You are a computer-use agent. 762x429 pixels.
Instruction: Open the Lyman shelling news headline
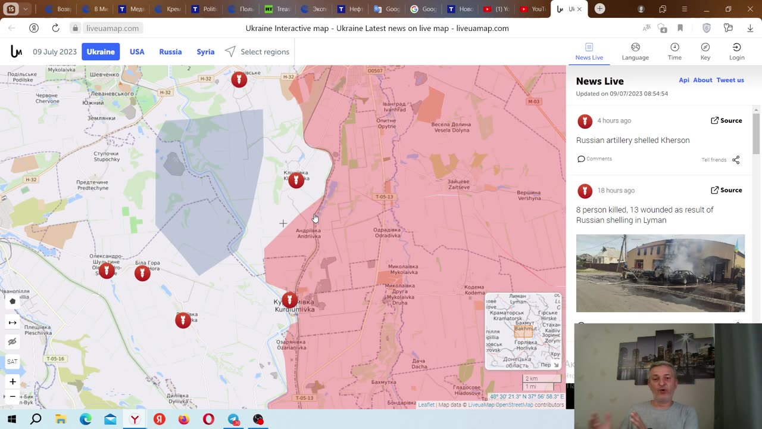click(645, 215)
